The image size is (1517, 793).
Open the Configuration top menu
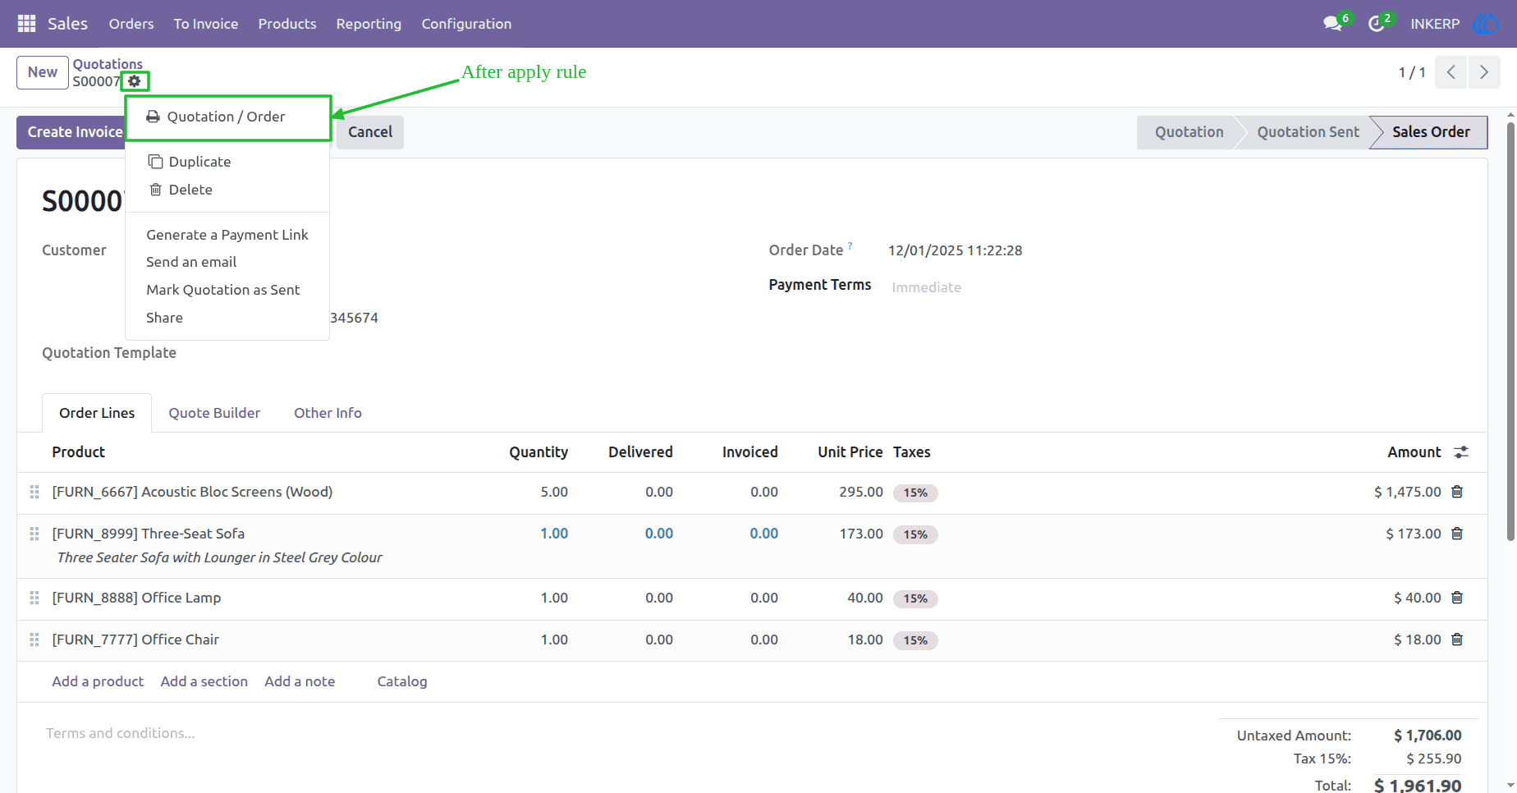pos(466,24)
